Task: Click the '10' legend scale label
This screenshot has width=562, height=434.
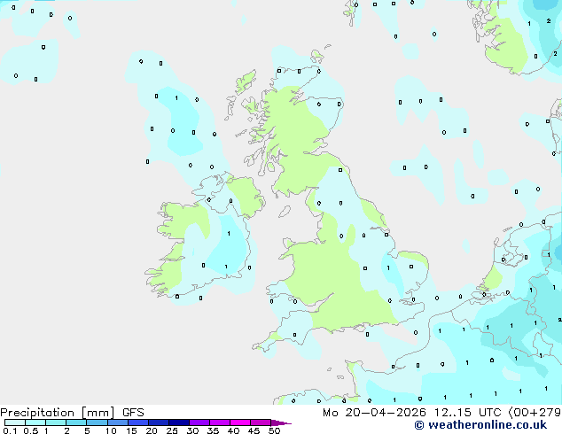Action: (111, 430)
